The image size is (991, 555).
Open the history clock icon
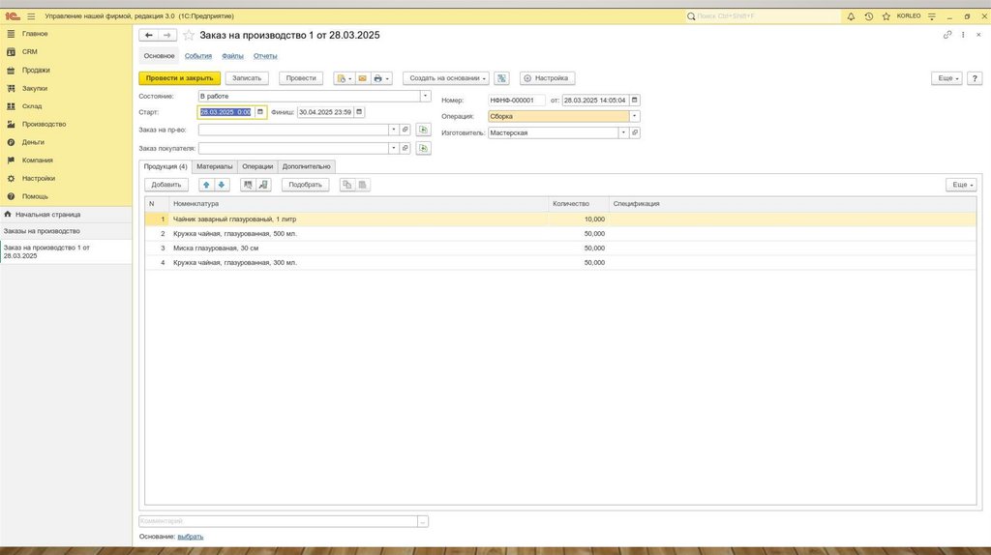coord(868,16)
